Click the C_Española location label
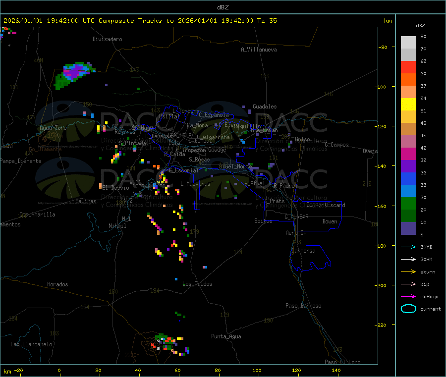Screen dimensions: 446x377 [x=214, y=115]
